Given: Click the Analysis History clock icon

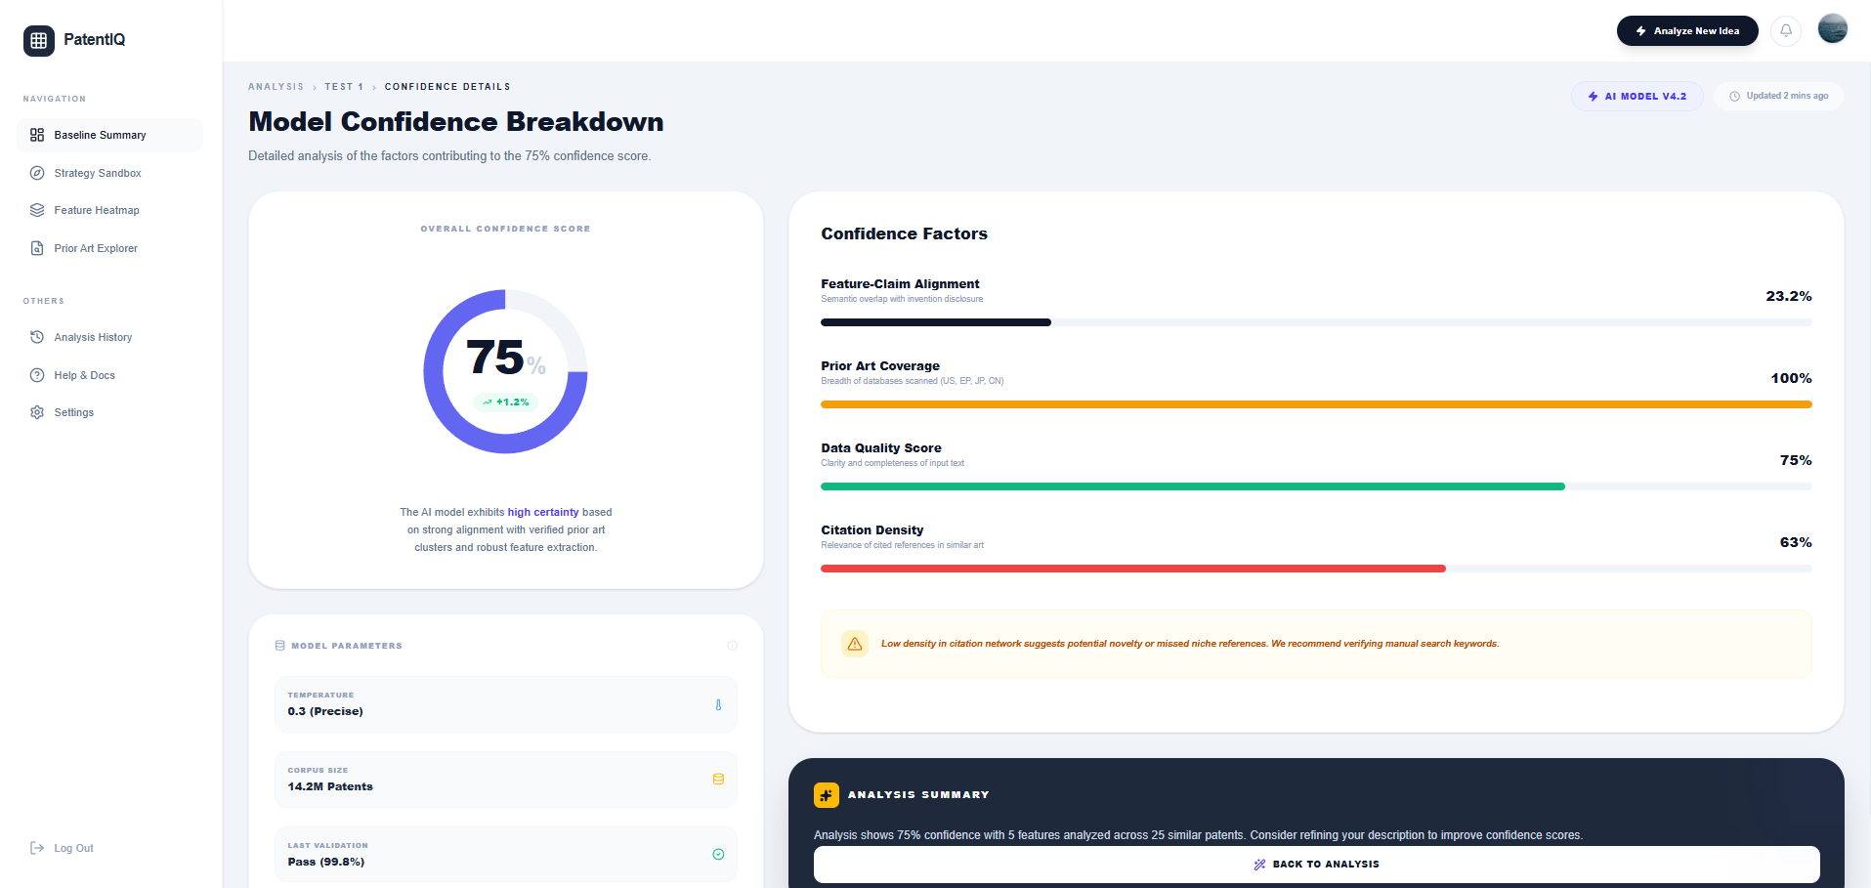Looking at the screenshot, I should 37,337.
